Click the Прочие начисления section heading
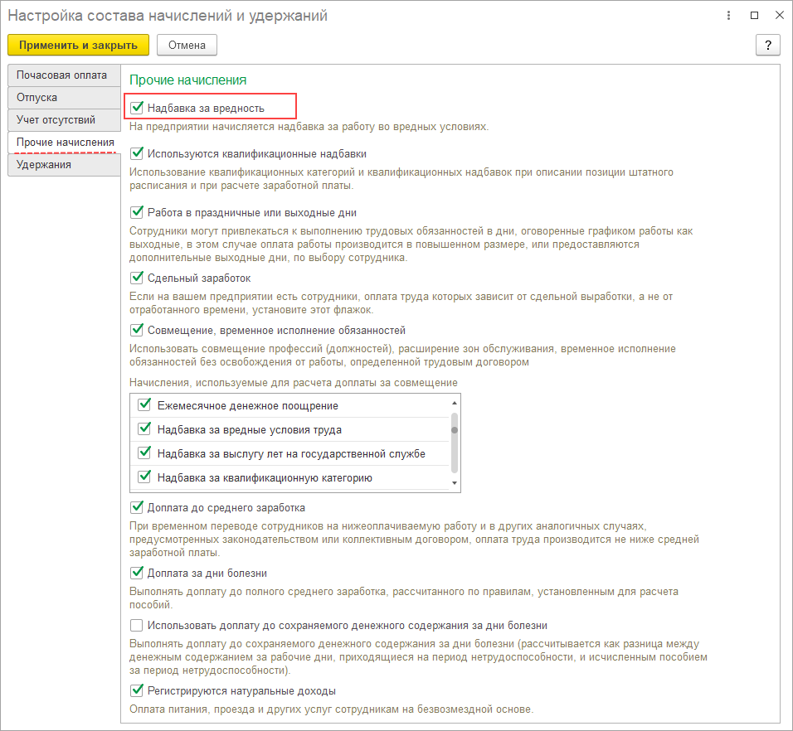The height and width of the screenshot is (731, 793). [187, 80]
